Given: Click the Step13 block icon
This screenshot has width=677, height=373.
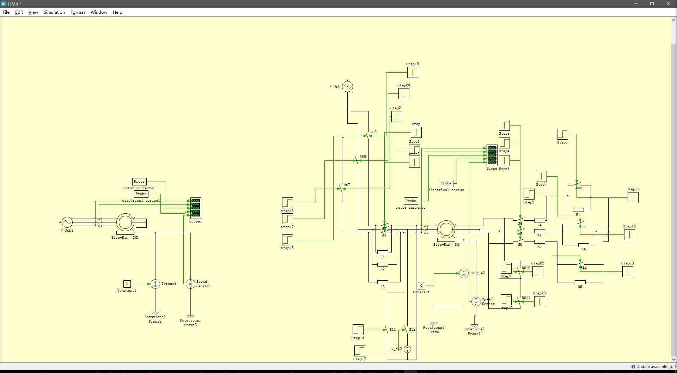Looking at the screenshot, I should coord(628,271).
